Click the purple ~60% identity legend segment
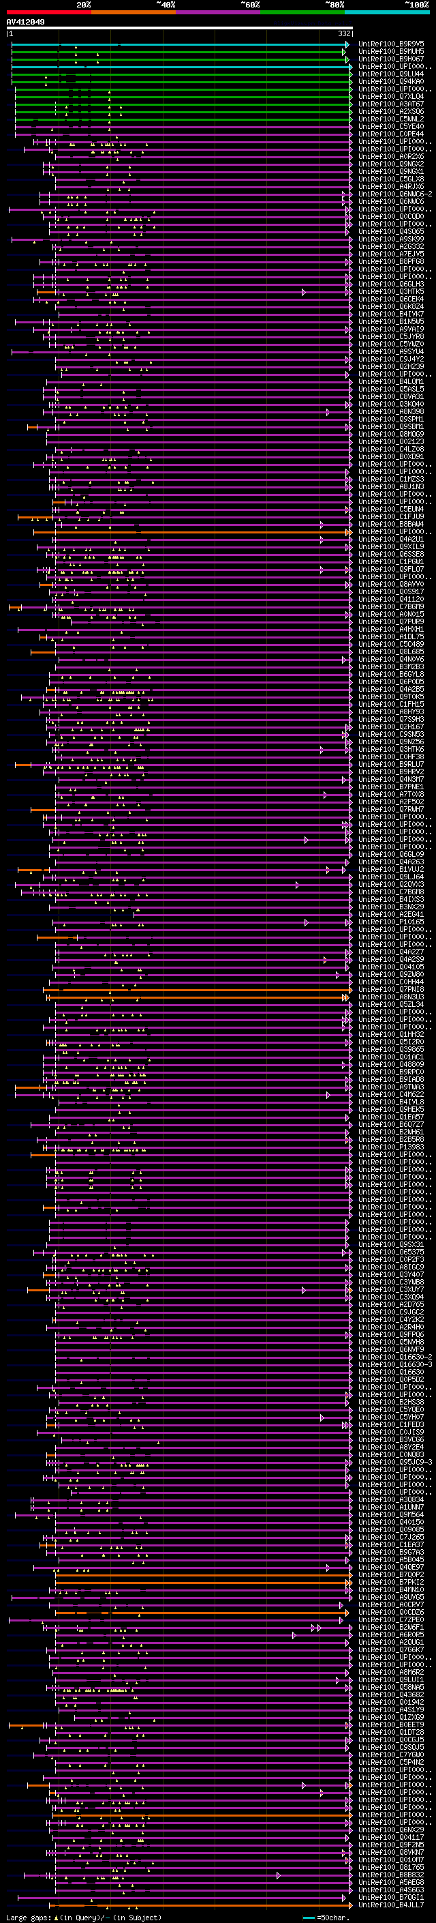 [x=217, y=12]
